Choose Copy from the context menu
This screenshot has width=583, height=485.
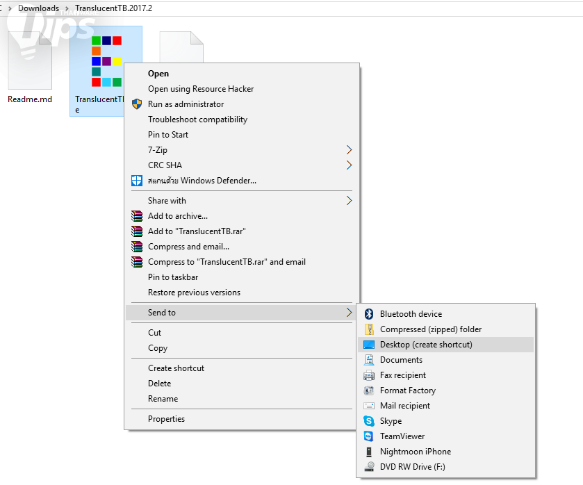coord(242,347)
